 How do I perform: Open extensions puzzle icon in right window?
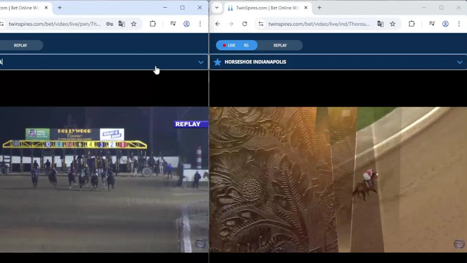coord(411,24)
